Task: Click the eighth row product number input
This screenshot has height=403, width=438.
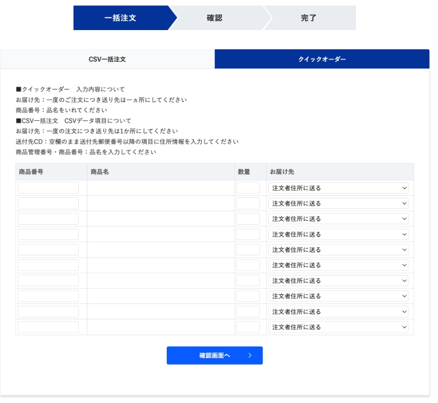Action: 48,296
